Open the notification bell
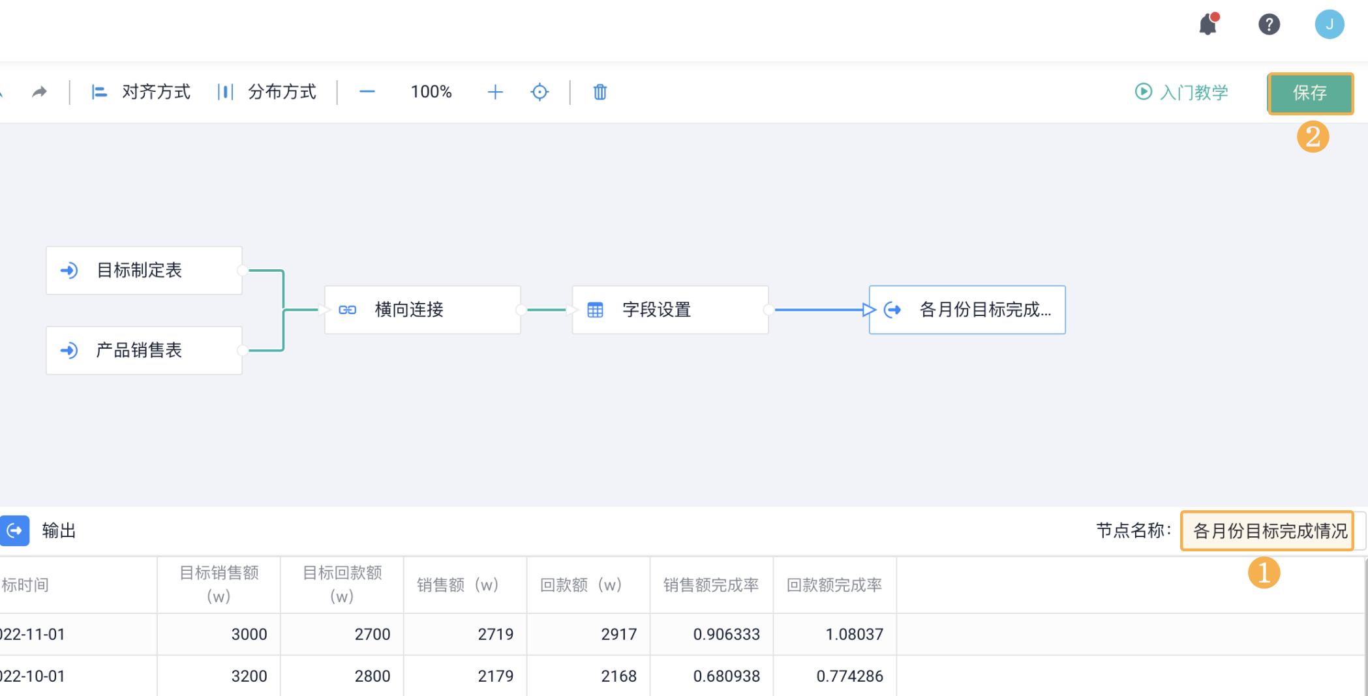The width and height of the screenshot is (1368, 696). [1208, 25]
